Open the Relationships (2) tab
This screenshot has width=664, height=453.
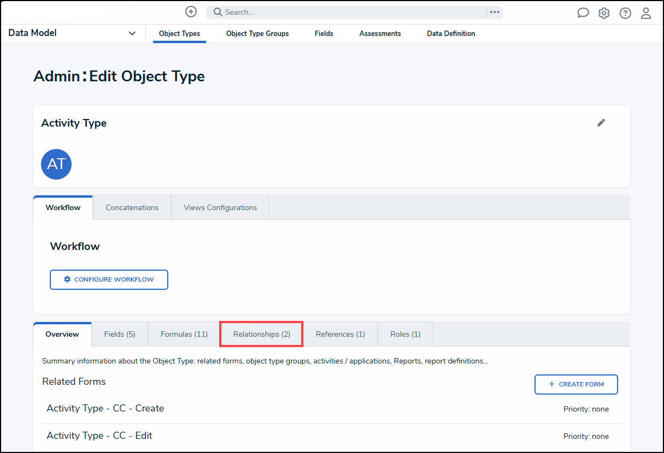(262, 334)
